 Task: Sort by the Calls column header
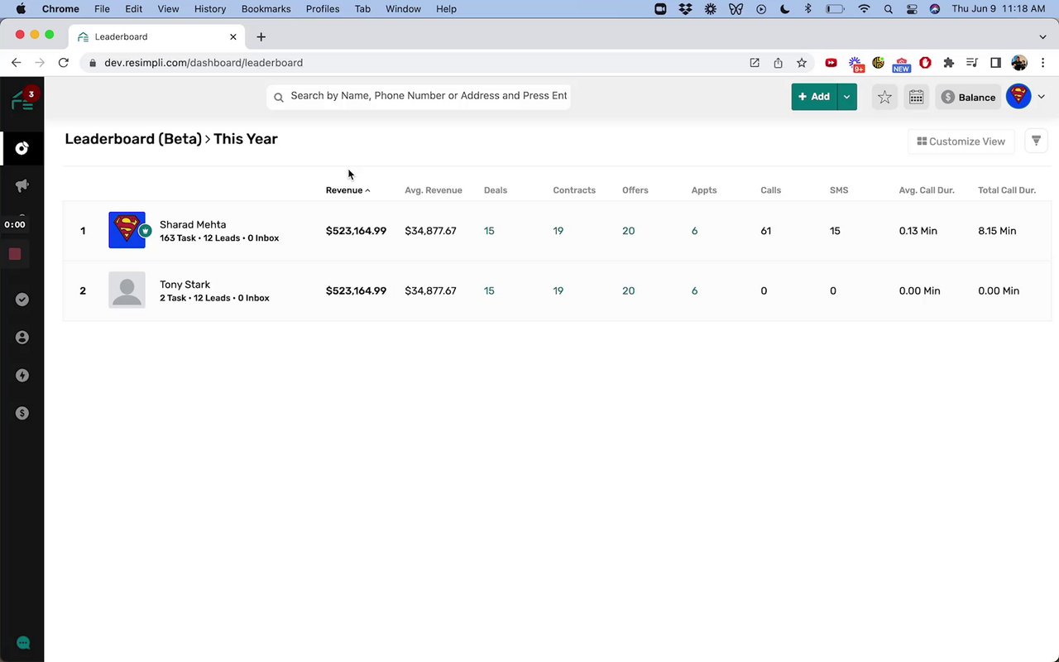(770, 190)
